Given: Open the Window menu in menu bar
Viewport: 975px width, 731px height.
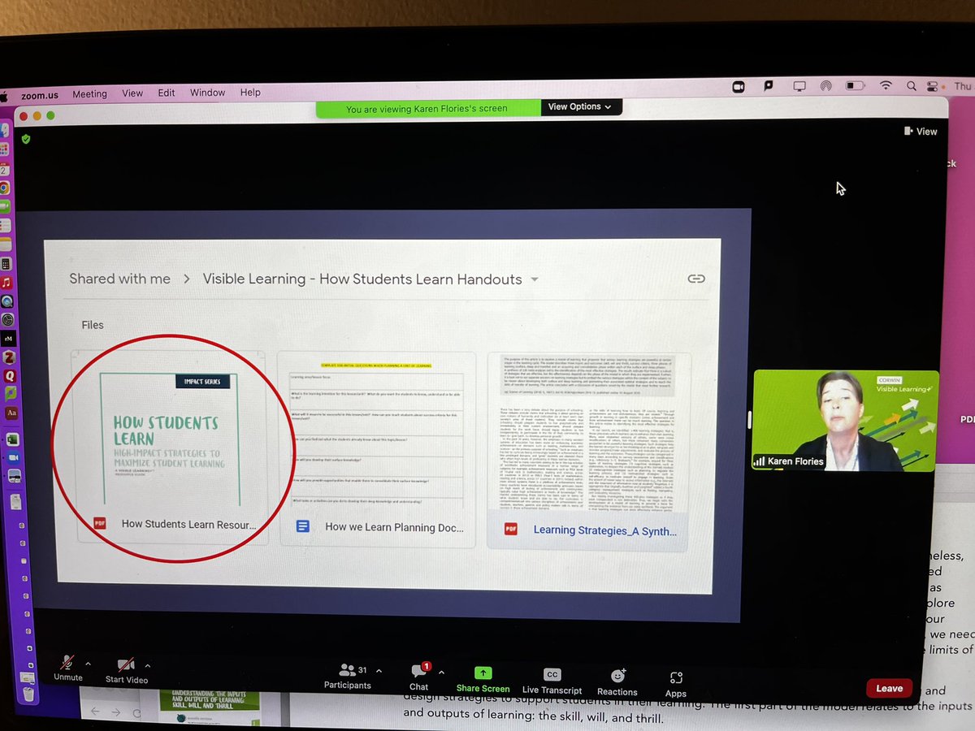Looking at the screenshot, I should pyautogui.click(x=207, y=93).
